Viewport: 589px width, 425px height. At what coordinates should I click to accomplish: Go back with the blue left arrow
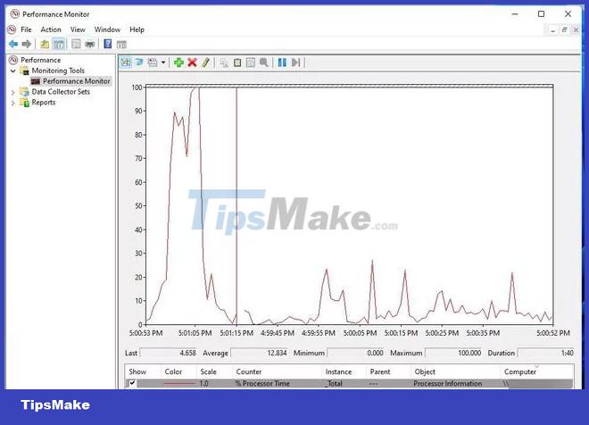point(13,45)
